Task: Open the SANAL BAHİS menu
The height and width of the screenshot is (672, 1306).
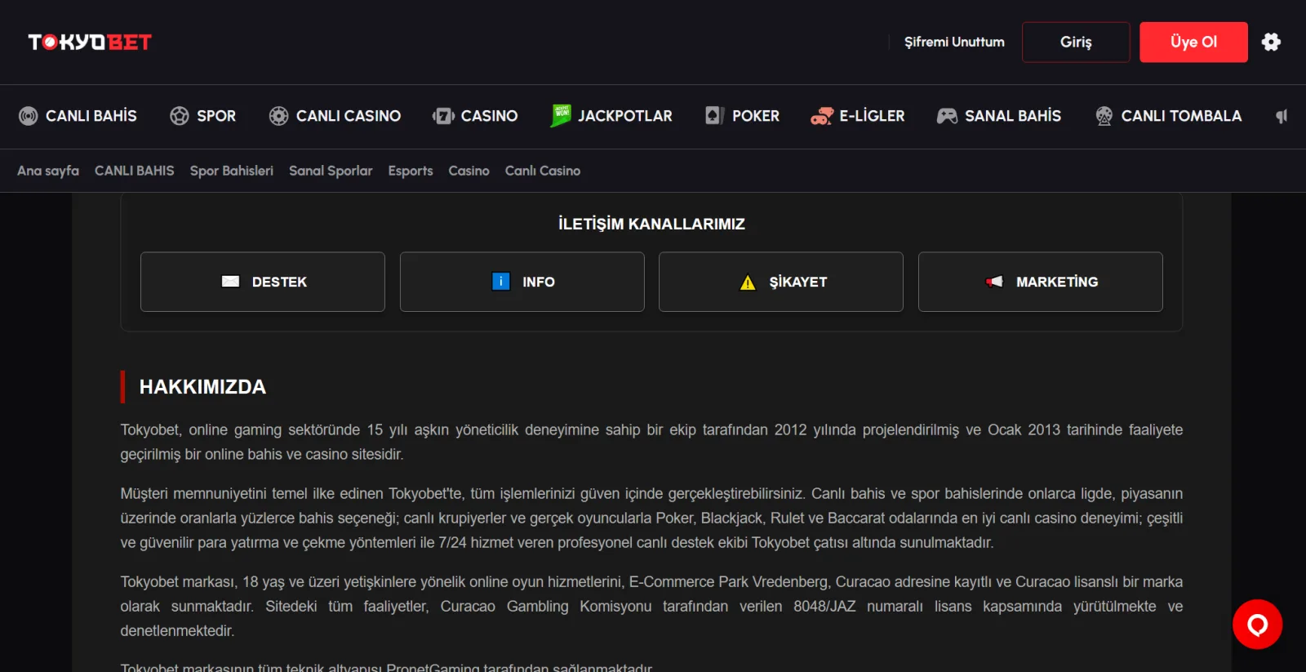Action: (999, 116)
